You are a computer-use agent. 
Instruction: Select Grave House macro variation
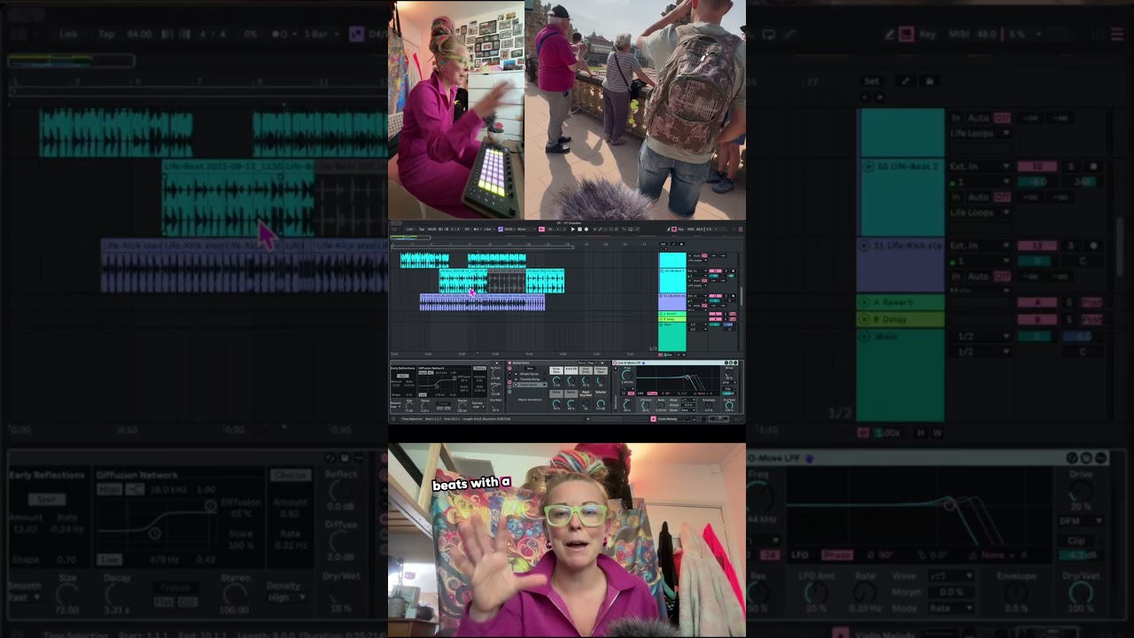point(530,385)
